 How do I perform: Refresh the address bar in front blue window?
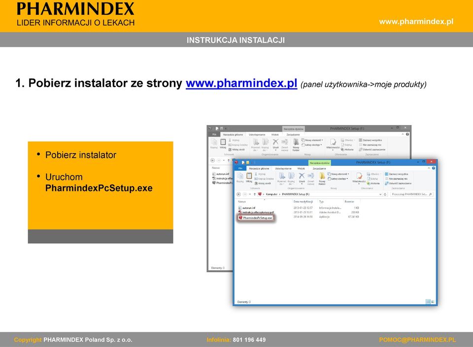click(385, 194)
